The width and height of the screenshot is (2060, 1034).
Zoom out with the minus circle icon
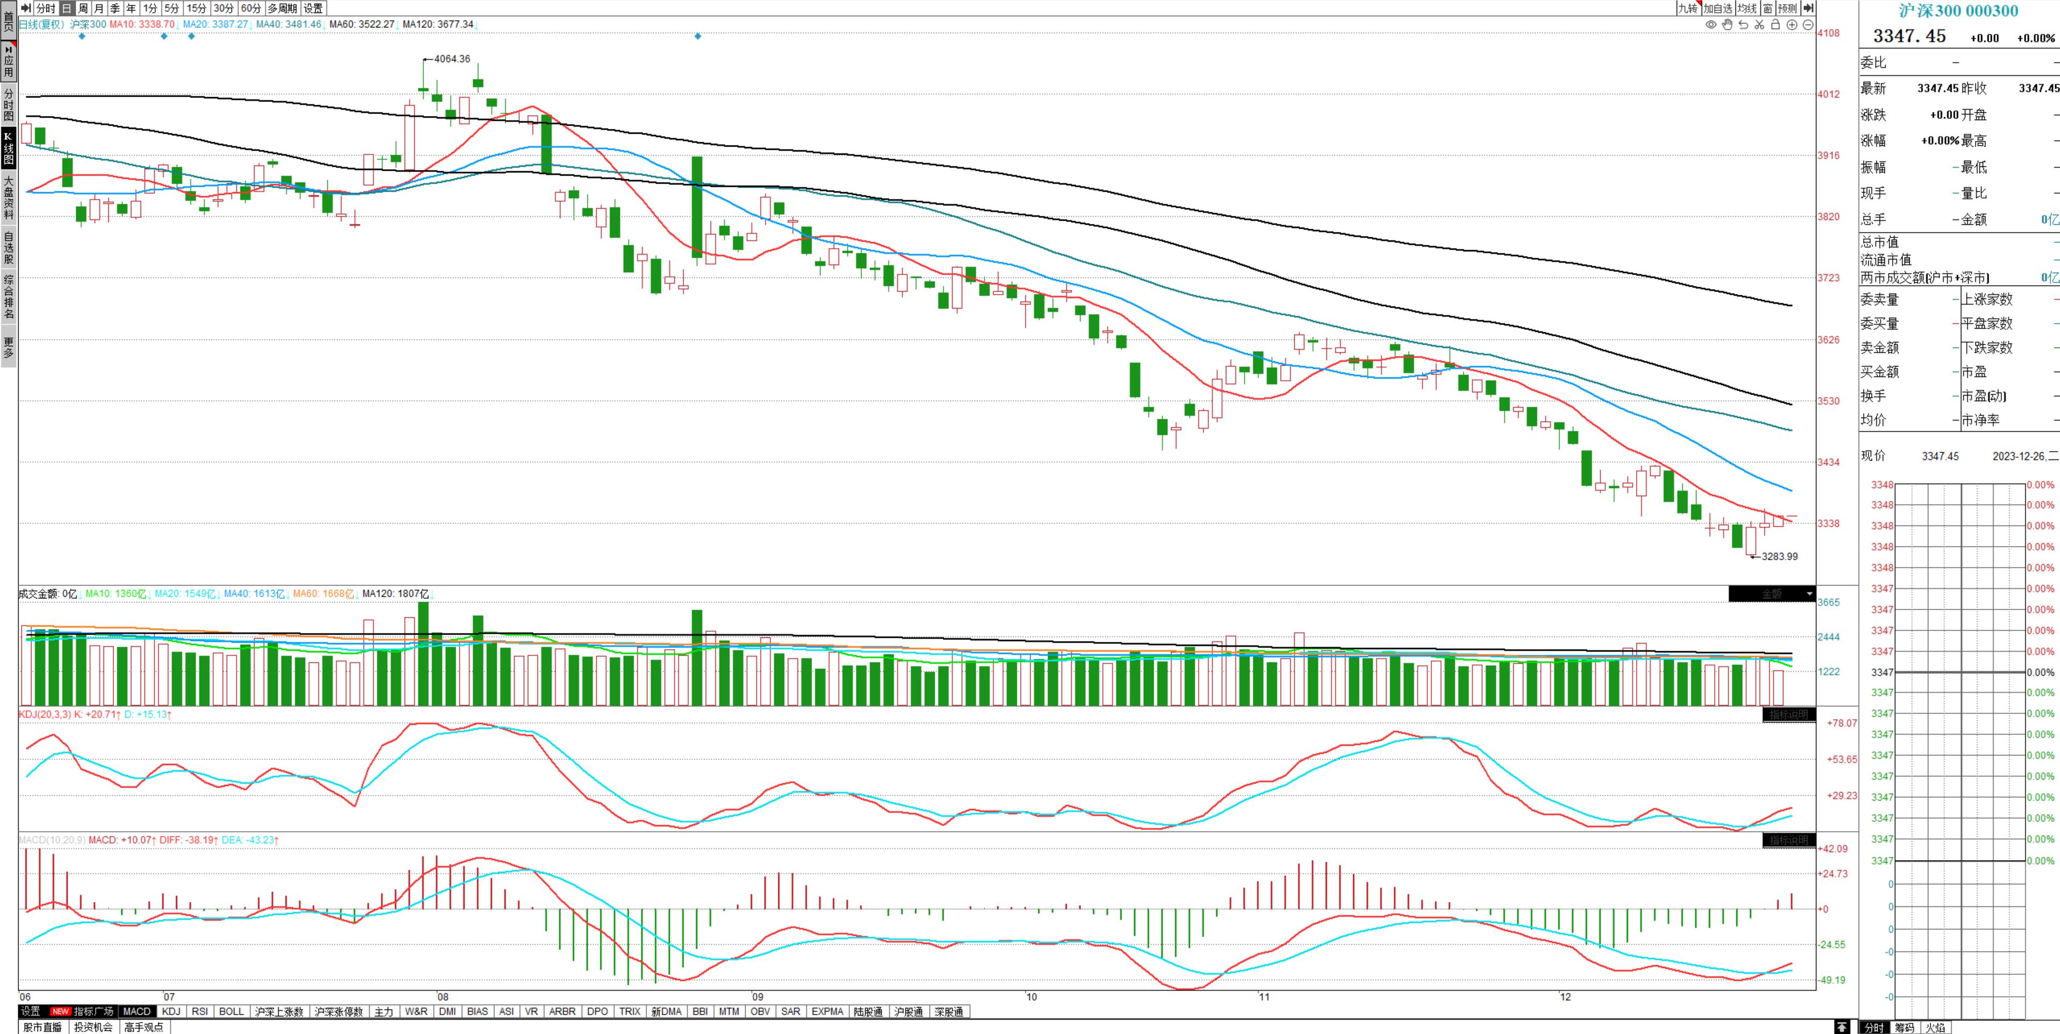(x=1808, y=25)
